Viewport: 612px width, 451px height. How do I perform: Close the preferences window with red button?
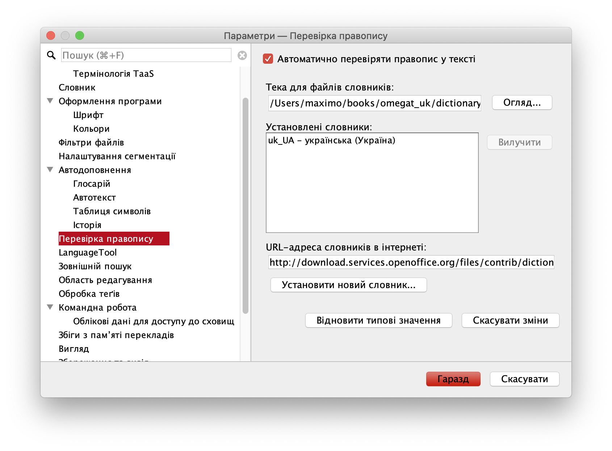(51, 35)
